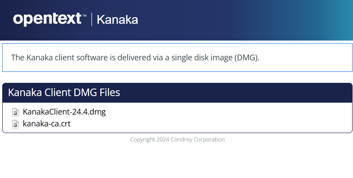Screen dimensions: 353x178
Task: Click the Kanaka Client DMG Files heading
Action: pyautogui.click(x=64, y=93)
